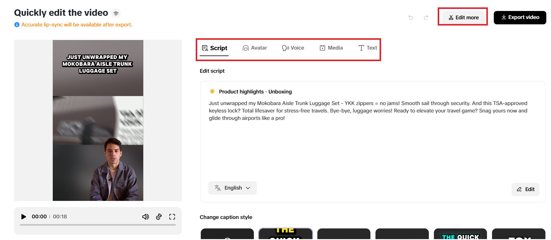The width and height of the screenshot is (551, 240).
Task: Click the undo arrow icon
Action: (410, 18)
